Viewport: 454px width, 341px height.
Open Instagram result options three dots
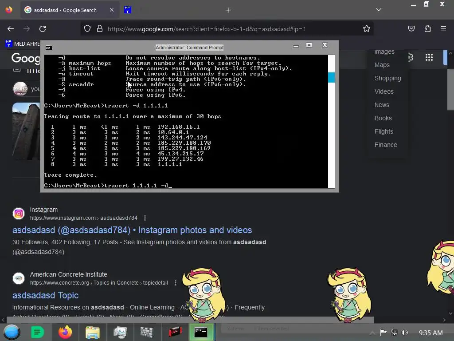point(145,218)
